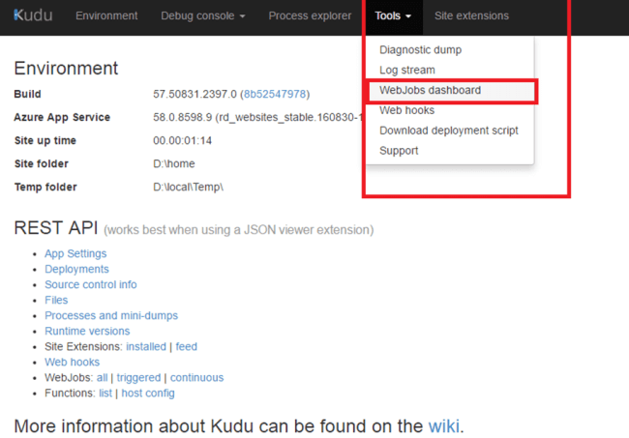Click the triggered WebJobs link
The height and width of the screenshot is (438, 629).
[x=138, y=378]
